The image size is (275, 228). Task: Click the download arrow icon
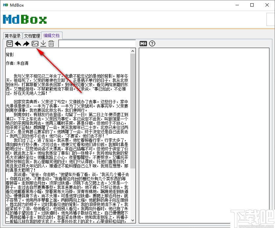(x=43, y=43)
